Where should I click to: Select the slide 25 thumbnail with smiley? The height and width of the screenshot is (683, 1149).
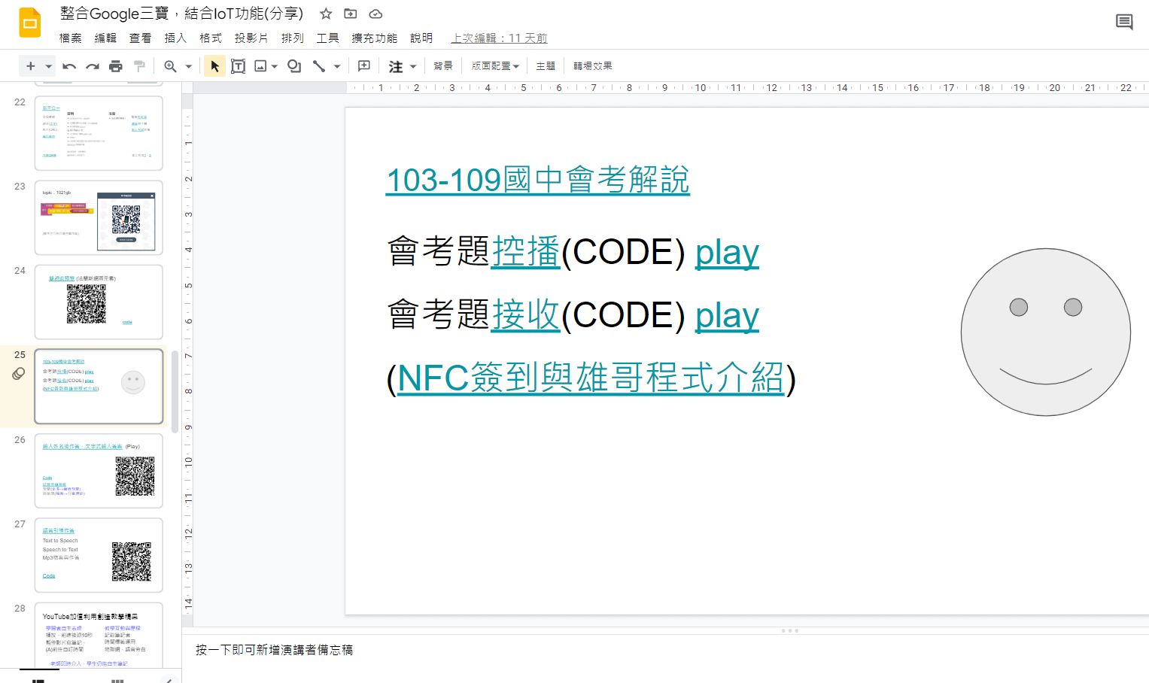click(x=99, y=386)
